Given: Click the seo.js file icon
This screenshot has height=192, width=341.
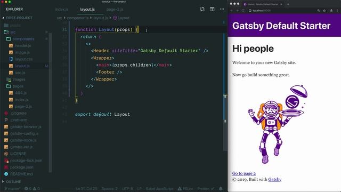Looking at the screenshot, I should (x=11, y=73).
